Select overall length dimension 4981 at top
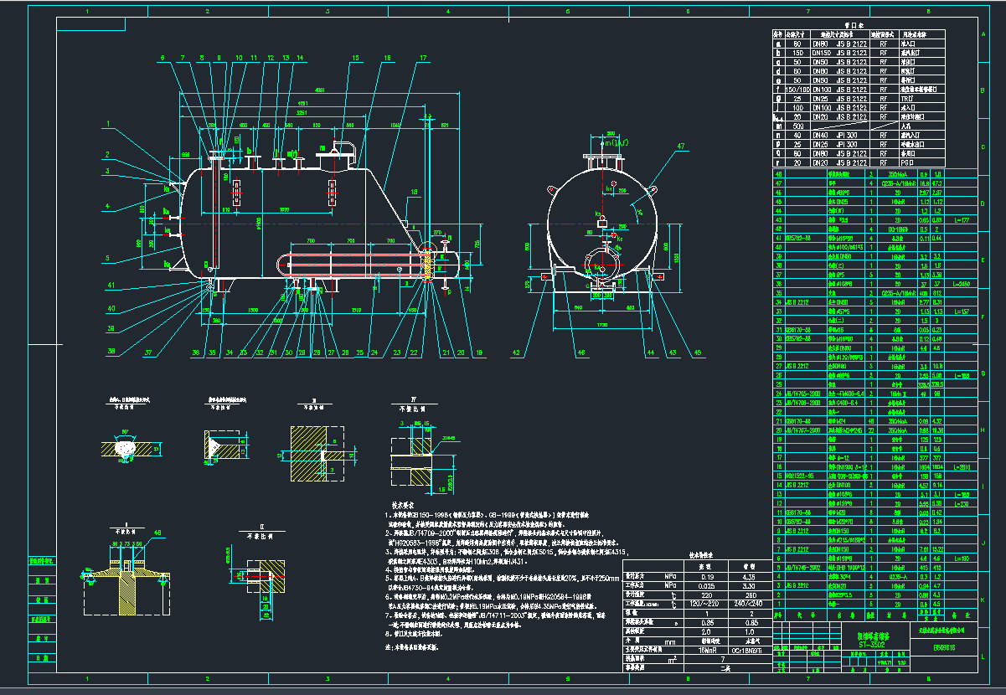The image size is (1006, 695). tap(318, 90)
